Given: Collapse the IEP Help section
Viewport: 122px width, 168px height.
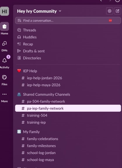Looking at the screenshot, I should click(x=27, y=71).
